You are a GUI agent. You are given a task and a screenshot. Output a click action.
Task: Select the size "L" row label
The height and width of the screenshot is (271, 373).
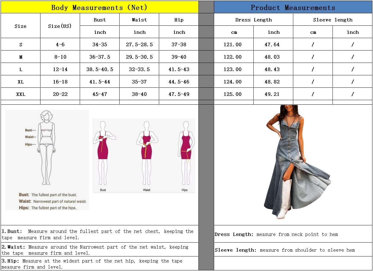(21, 69)
